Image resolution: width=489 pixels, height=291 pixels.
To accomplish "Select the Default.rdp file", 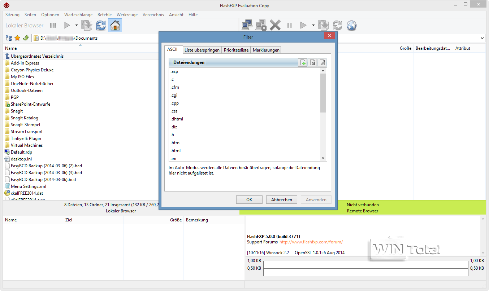I will point(21,152).
